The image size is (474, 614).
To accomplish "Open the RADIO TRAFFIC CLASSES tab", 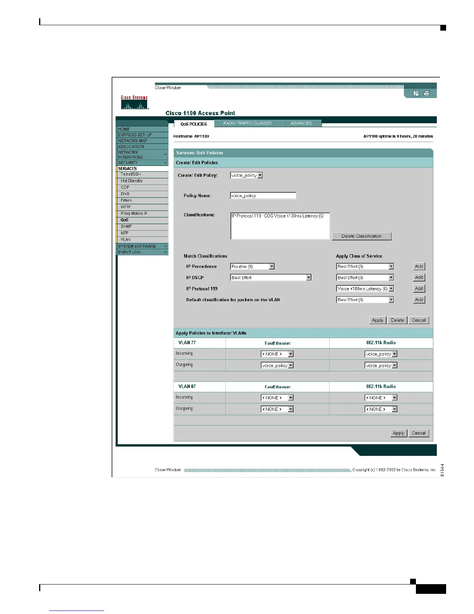I will [x=247, y=123].
